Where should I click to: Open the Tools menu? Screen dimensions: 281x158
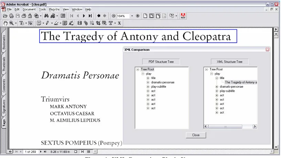[42, 9]
